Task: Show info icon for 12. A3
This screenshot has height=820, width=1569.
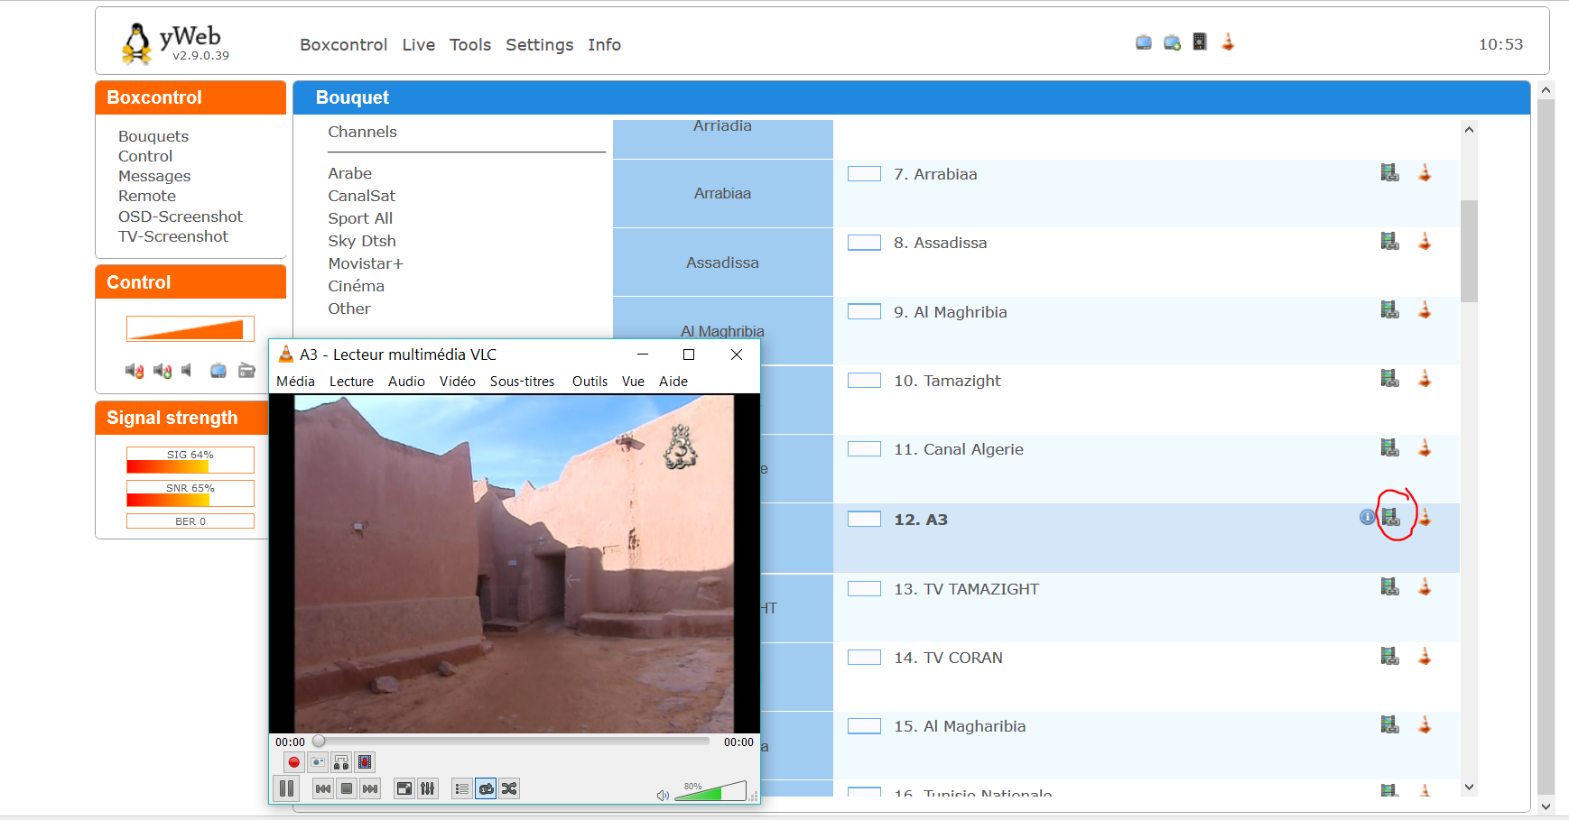Action: pos(1368,517)
